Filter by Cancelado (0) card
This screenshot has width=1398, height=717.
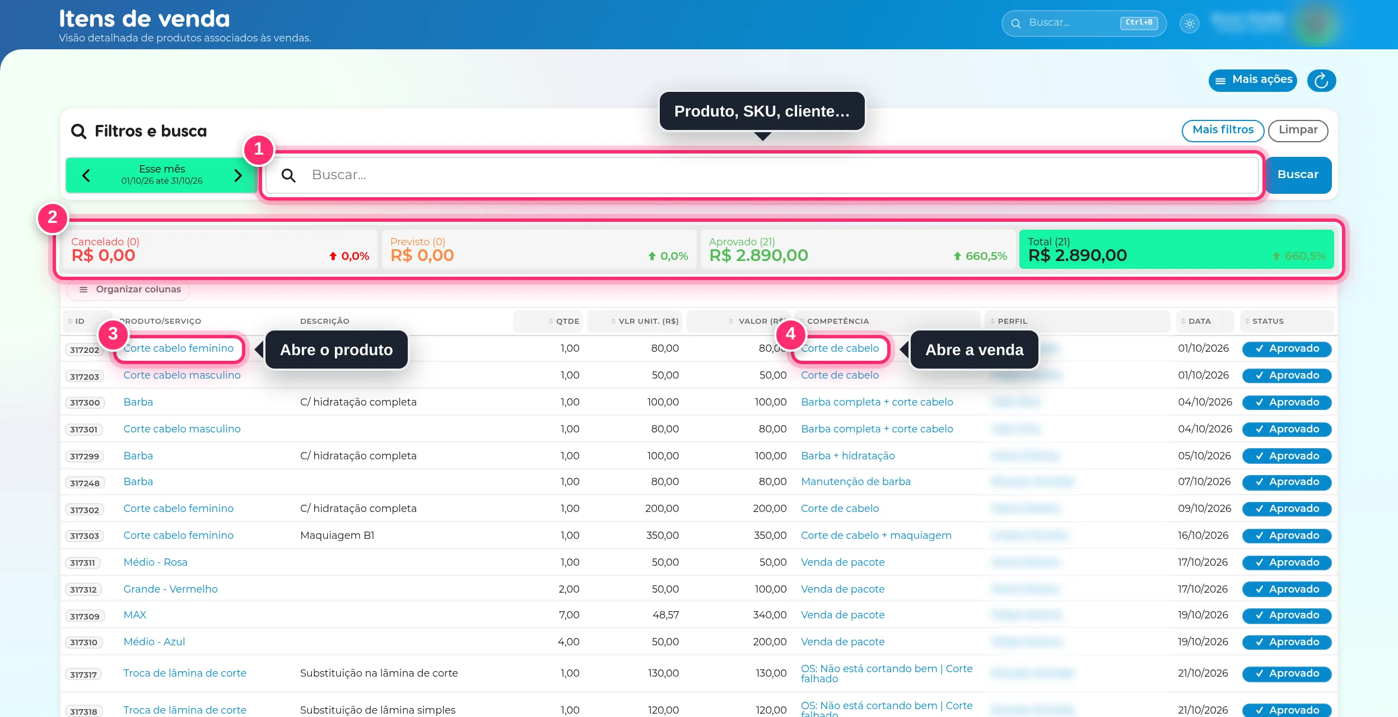[x=220, y=249]
